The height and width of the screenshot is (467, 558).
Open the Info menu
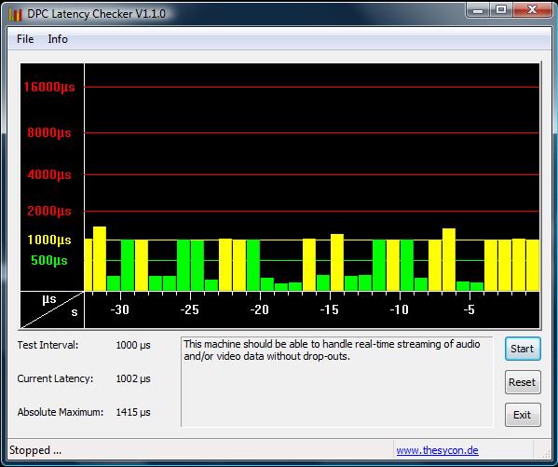click(x=58, y=39)
